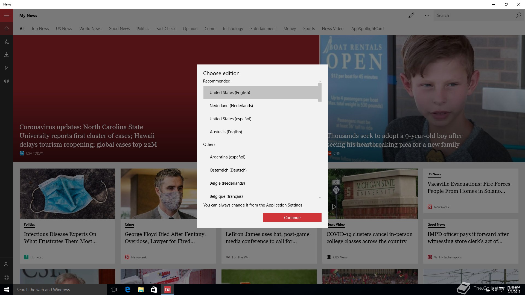Select Belgique (français) edition

coord(261,196)
